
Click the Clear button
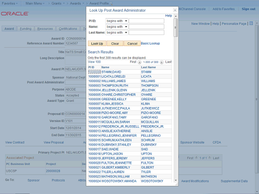115,44
